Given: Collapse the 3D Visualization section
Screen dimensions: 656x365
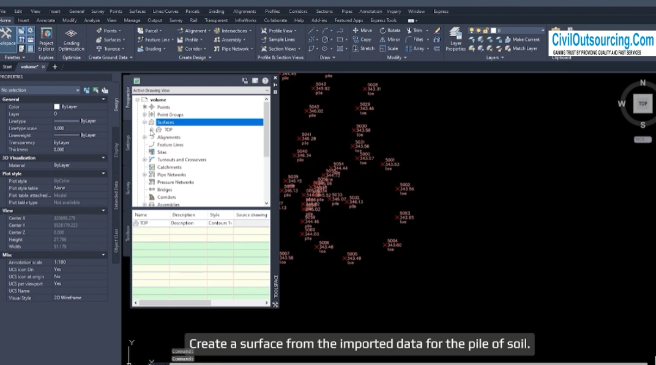Looking at the screenshot, I should [x=103, y=158].
